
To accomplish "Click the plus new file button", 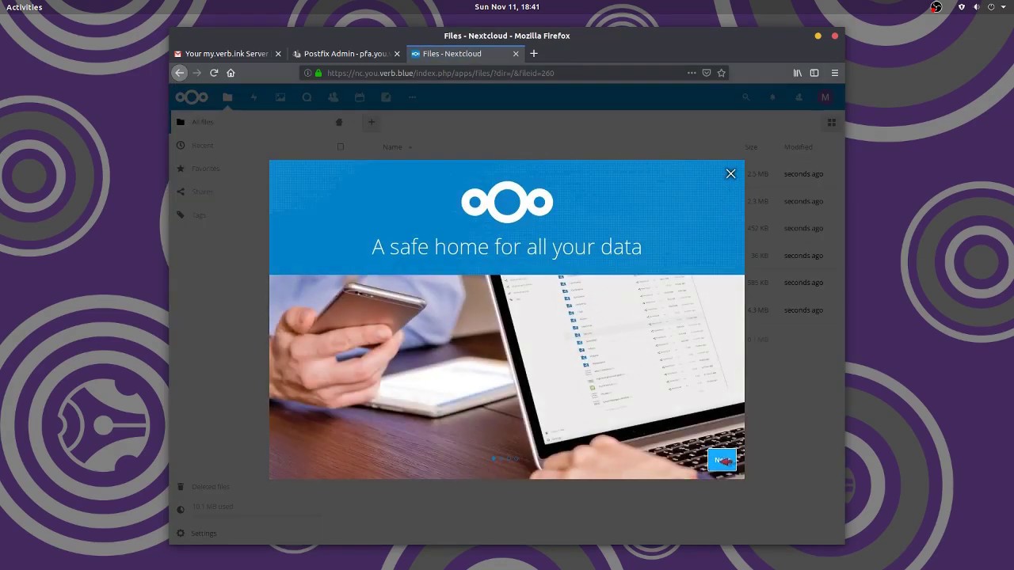I will tap(372, 122).
